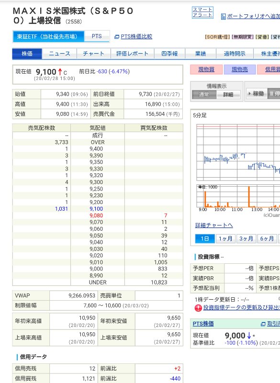Click the portfolio add document icon

point(223,17)
